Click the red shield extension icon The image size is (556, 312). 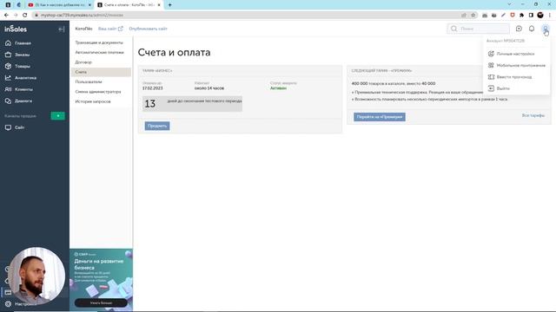(x=513, y=16)
